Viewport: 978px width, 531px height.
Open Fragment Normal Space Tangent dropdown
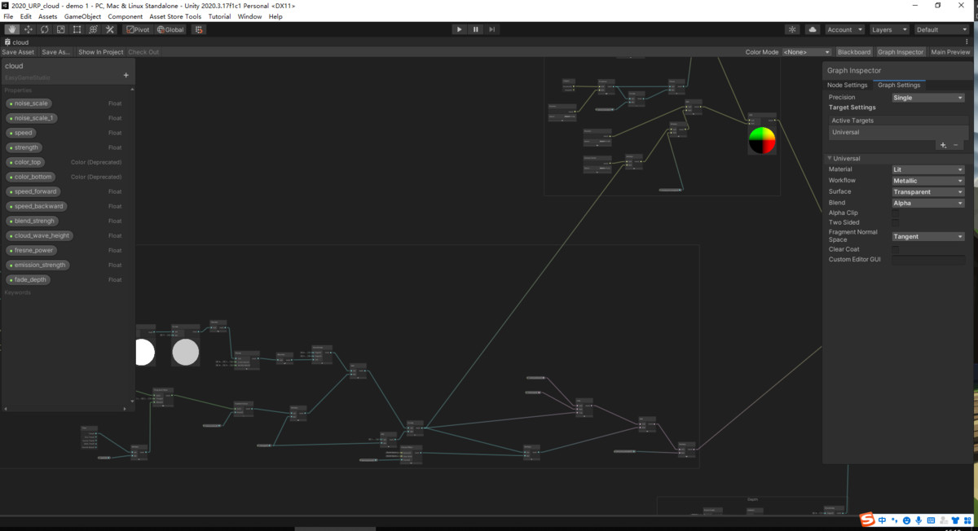click(928, 236)
